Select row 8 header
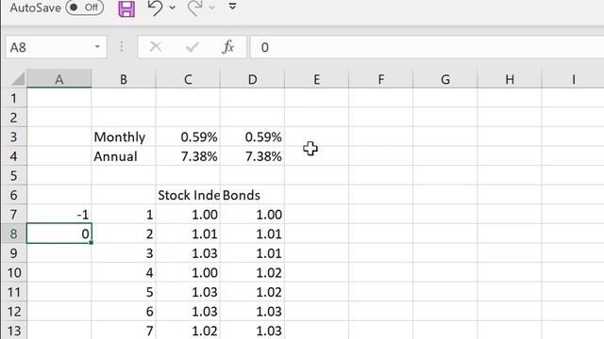The height and width of the screenshot is (339, 604). point(13,234)
